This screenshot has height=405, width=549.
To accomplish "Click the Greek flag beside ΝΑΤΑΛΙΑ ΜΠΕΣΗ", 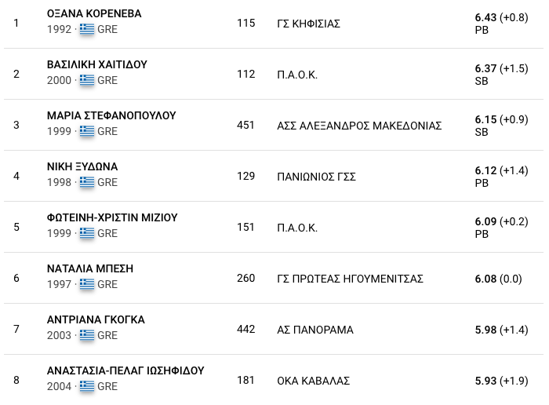I will [x=86, y=284].
